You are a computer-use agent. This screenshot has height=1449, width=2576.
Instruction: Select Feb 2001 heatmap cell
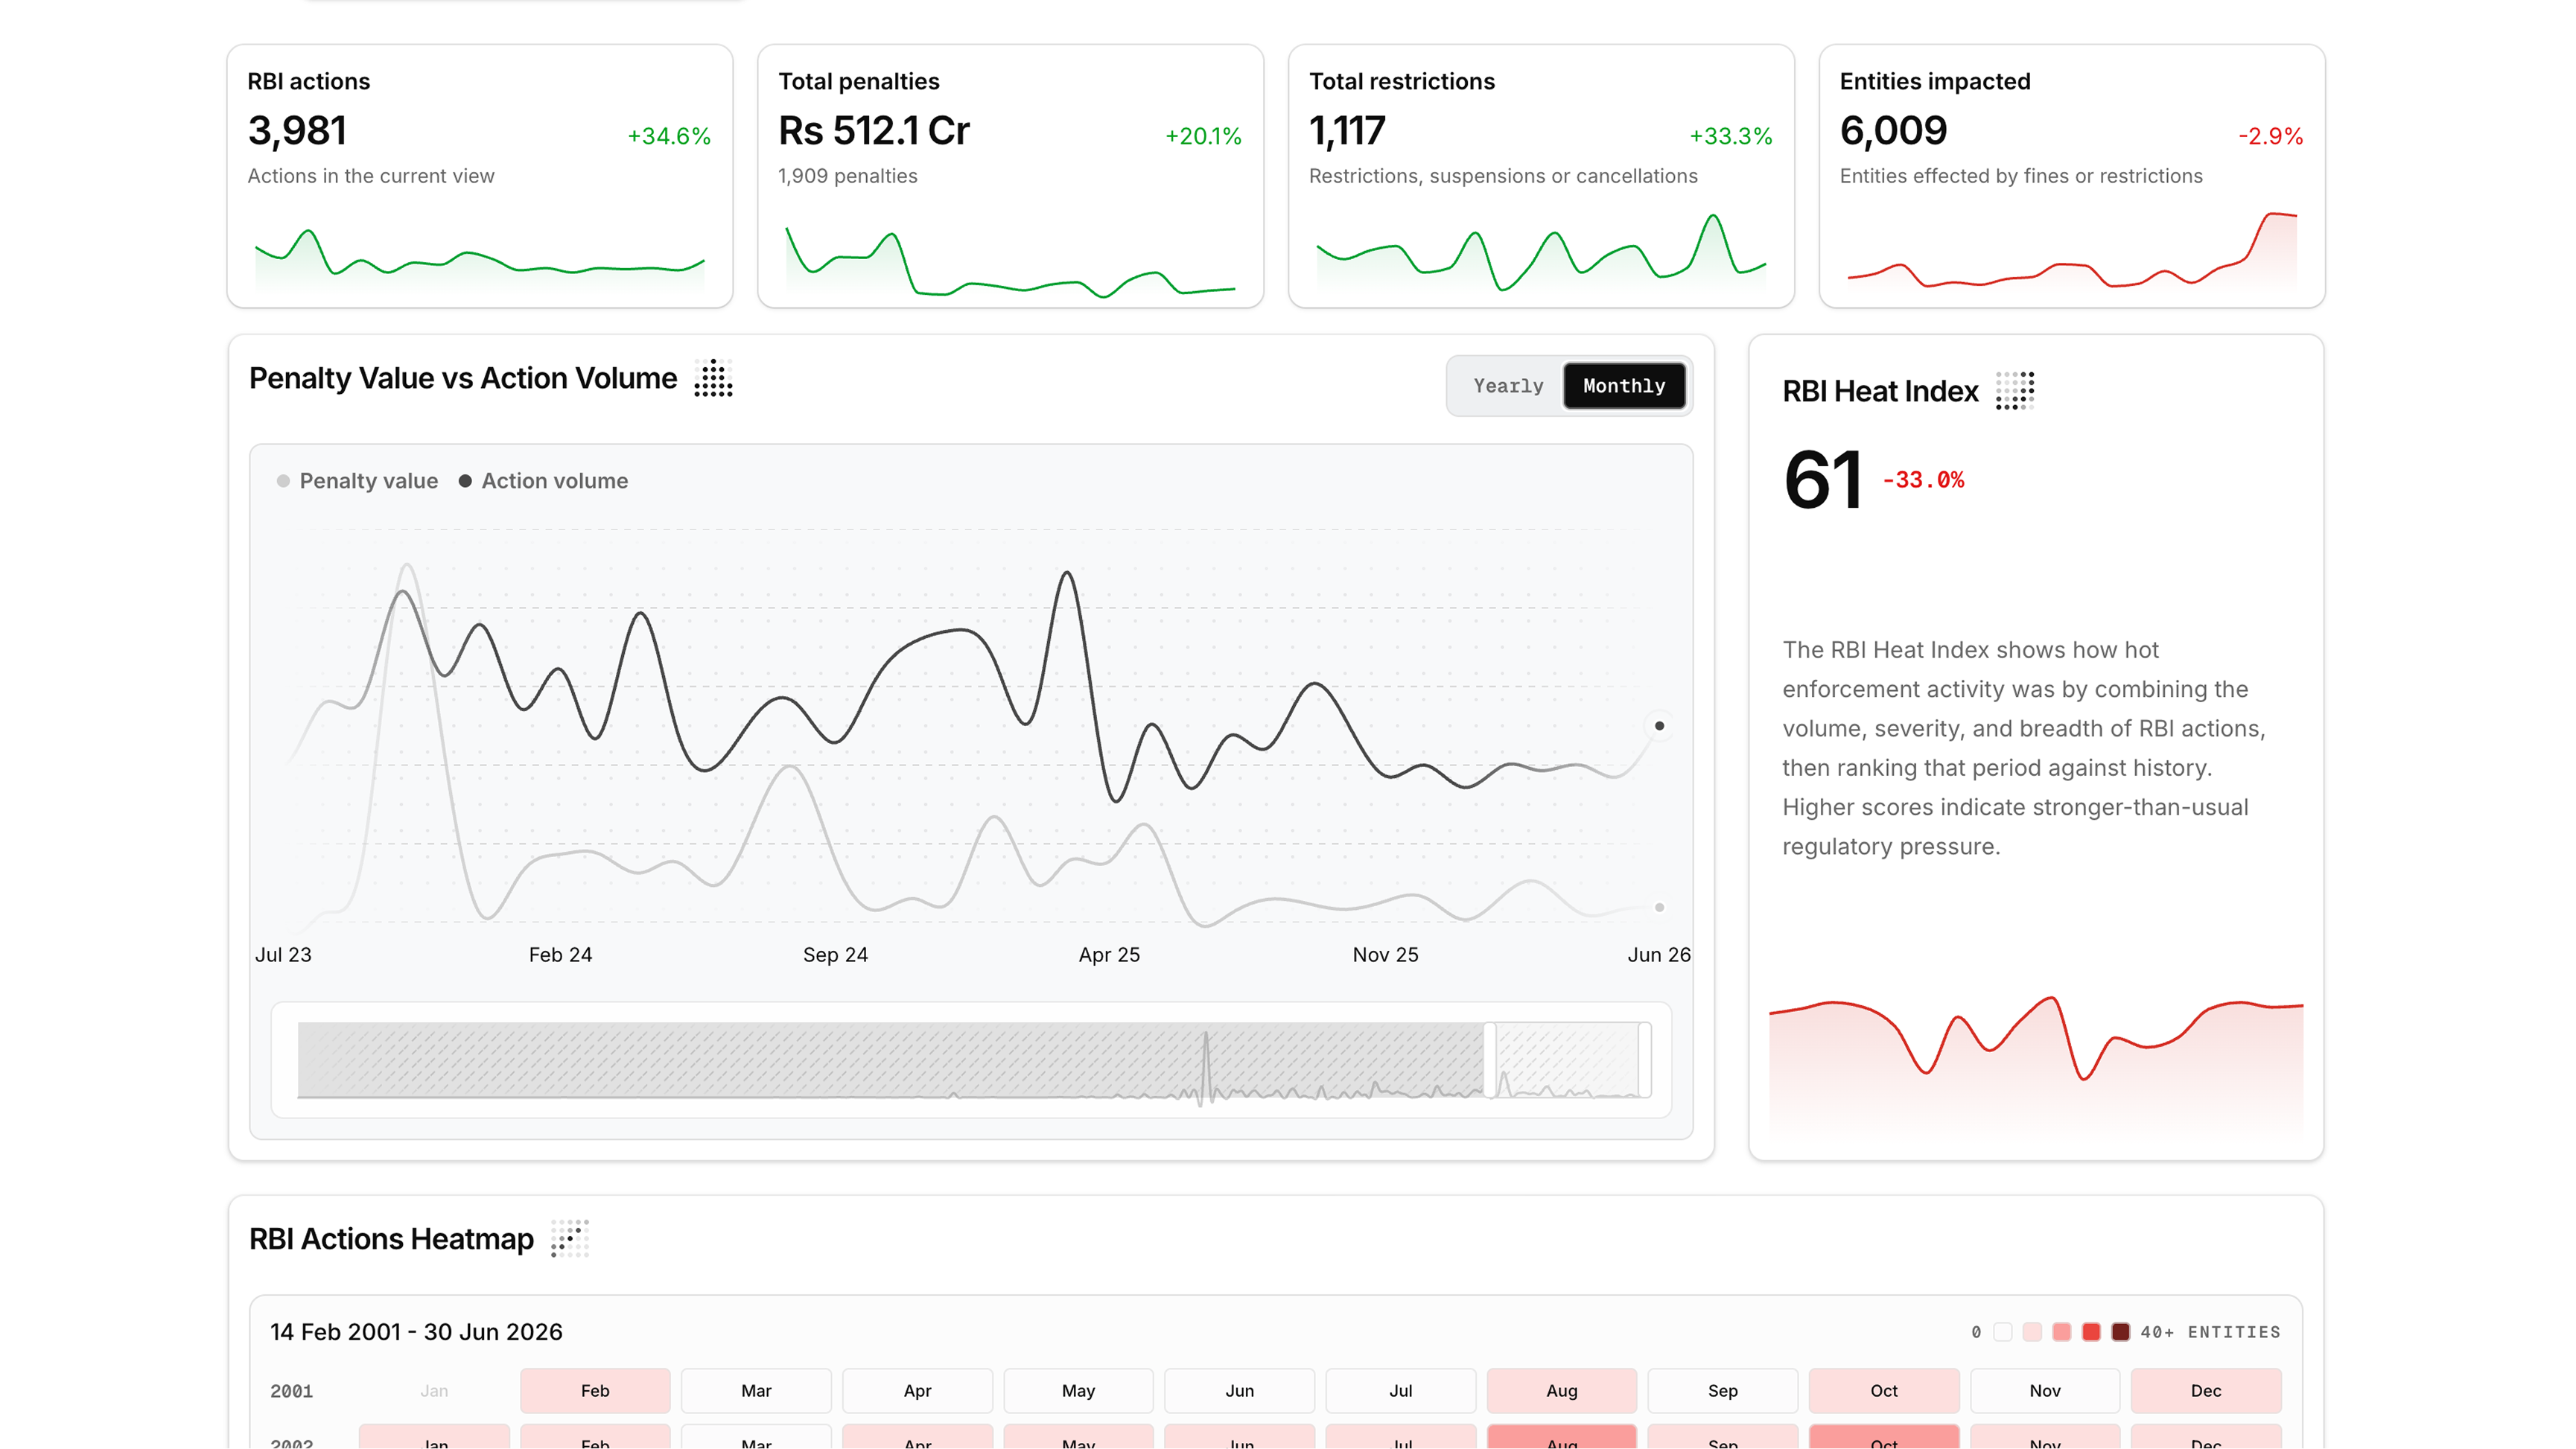pos(595,1390)
